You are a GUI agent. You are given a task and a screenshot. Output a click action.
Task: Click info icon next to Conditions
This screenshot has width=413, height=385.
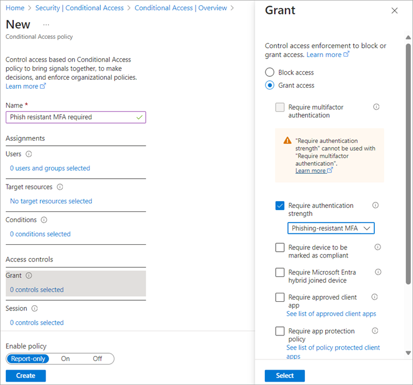(44, 220)
